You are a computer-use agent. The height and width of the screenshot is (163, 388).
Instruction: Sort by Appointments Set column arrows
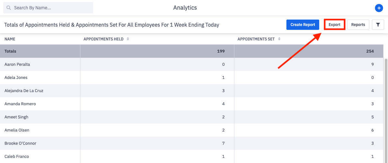(x=279, y=39)
